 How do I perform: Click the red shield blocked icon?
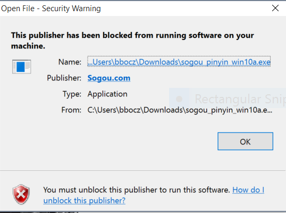[21, 194]
